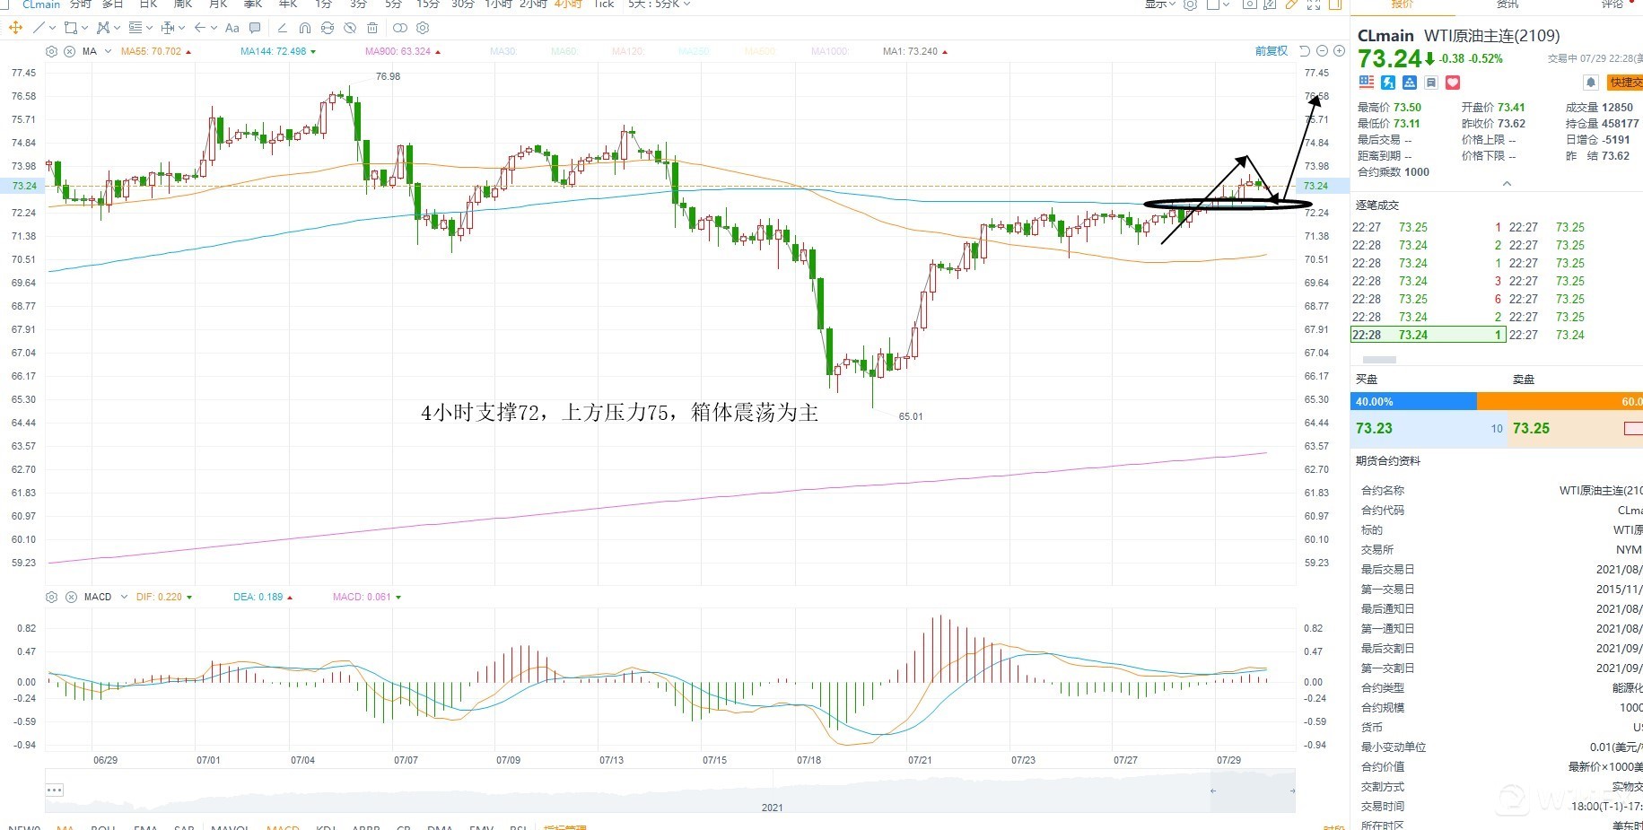Add text annotation with Aa tool
The image size is (1643, 830).
pyautogui.click(x=232, y=28)
